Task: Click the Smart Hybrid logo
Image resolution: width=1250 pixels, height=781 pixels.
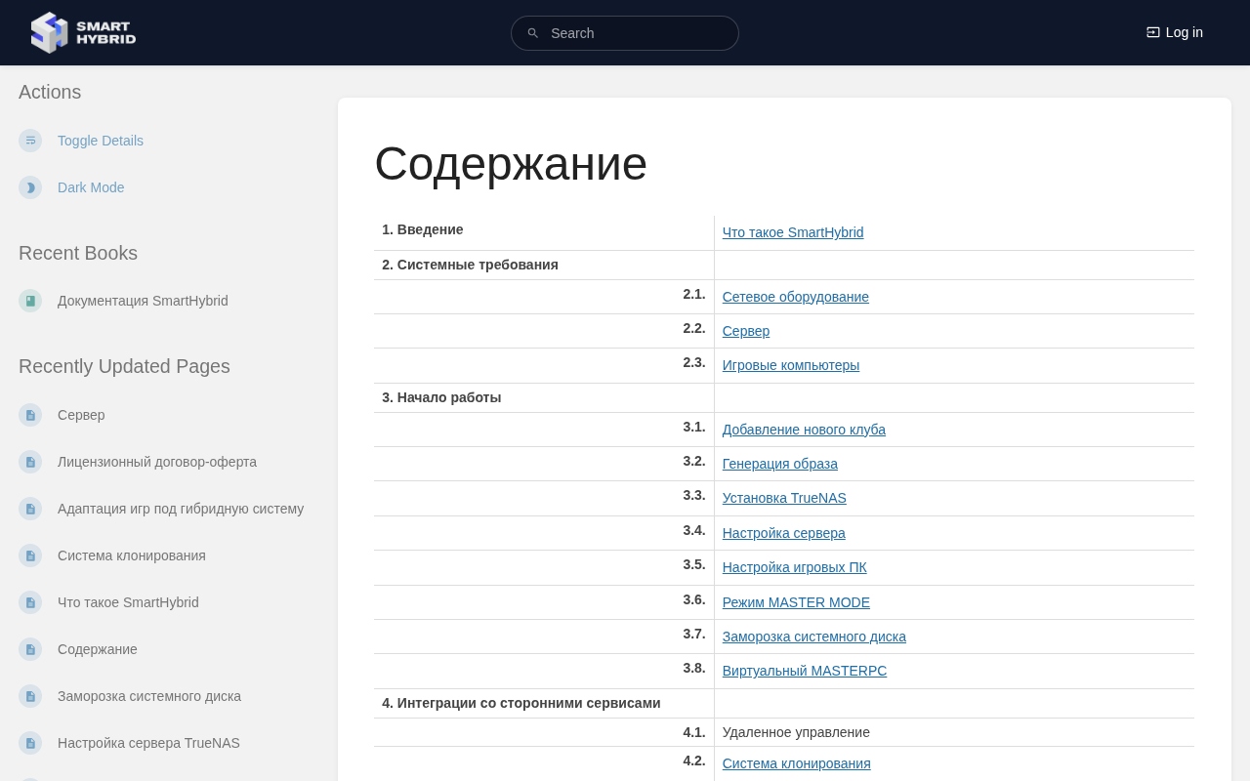Action: click(x=83, y=32)
